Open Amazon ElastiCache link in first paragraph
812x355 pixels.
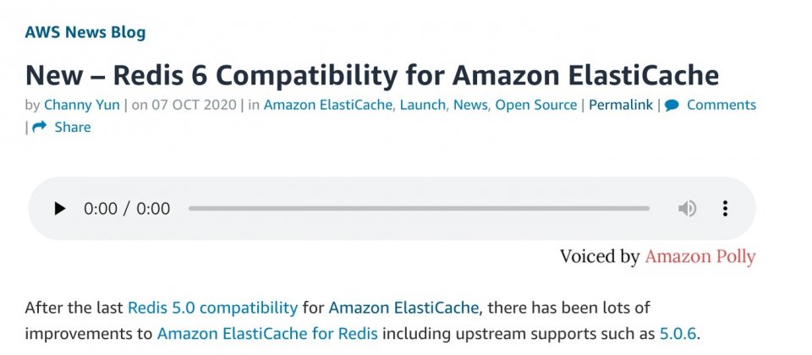[403, 308]
